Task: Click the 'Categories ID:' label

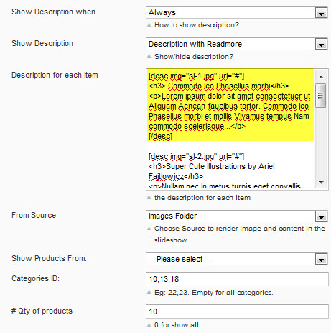Action: [35, 278]
